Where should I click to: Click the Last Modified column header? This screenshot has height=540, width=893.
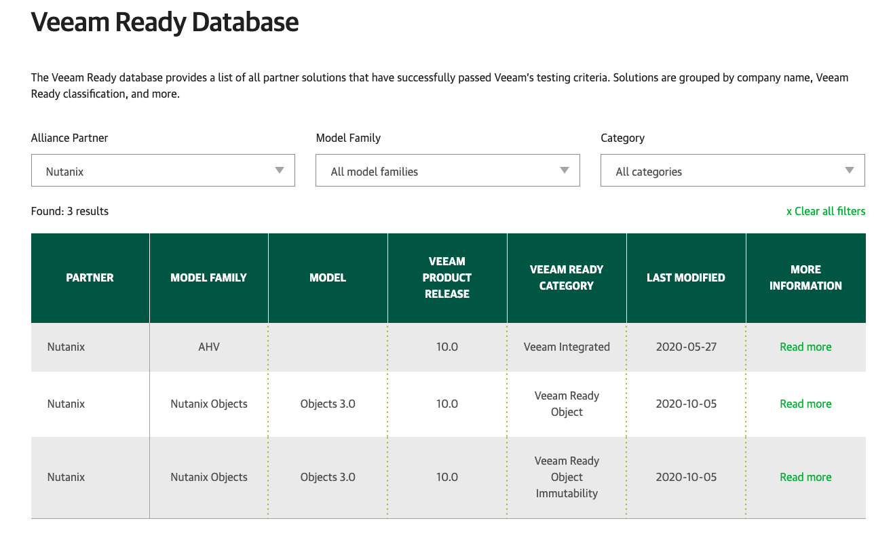pos(685,277)
